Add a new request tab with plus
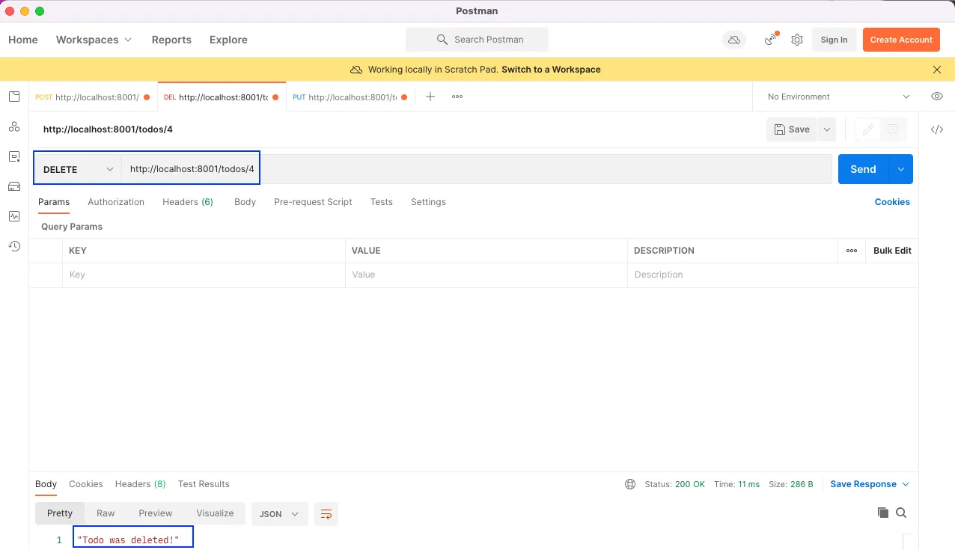This screenshot has width=955, height=550. pos(430,97)
